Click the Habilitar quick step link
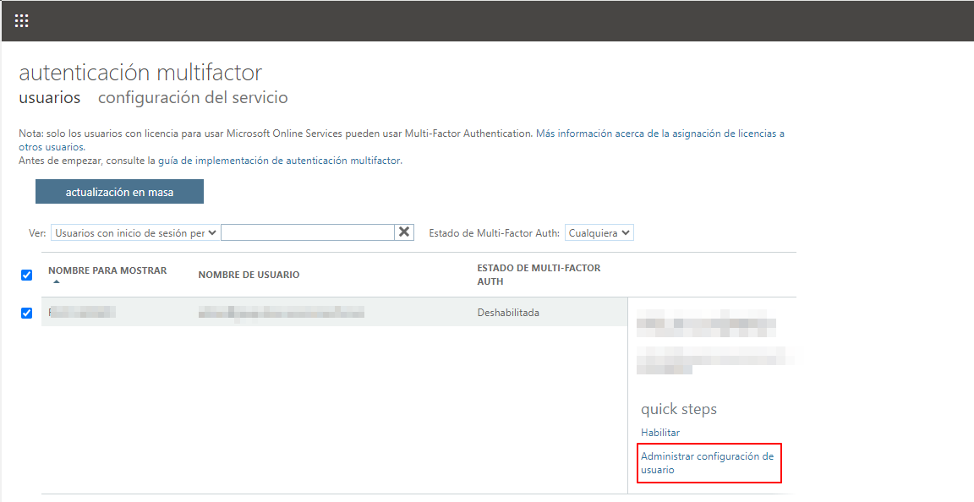 (x=660, y=433)
